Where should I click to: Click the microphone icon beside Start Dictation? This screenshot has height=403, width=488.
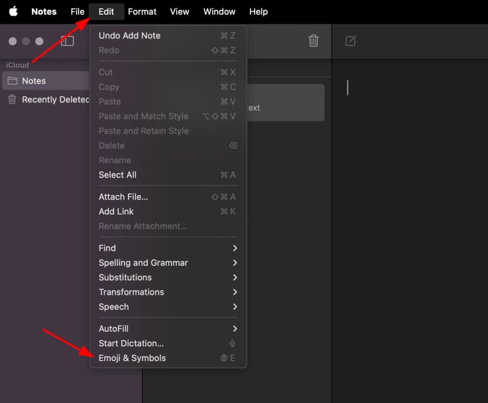click(x=232, y=343)
